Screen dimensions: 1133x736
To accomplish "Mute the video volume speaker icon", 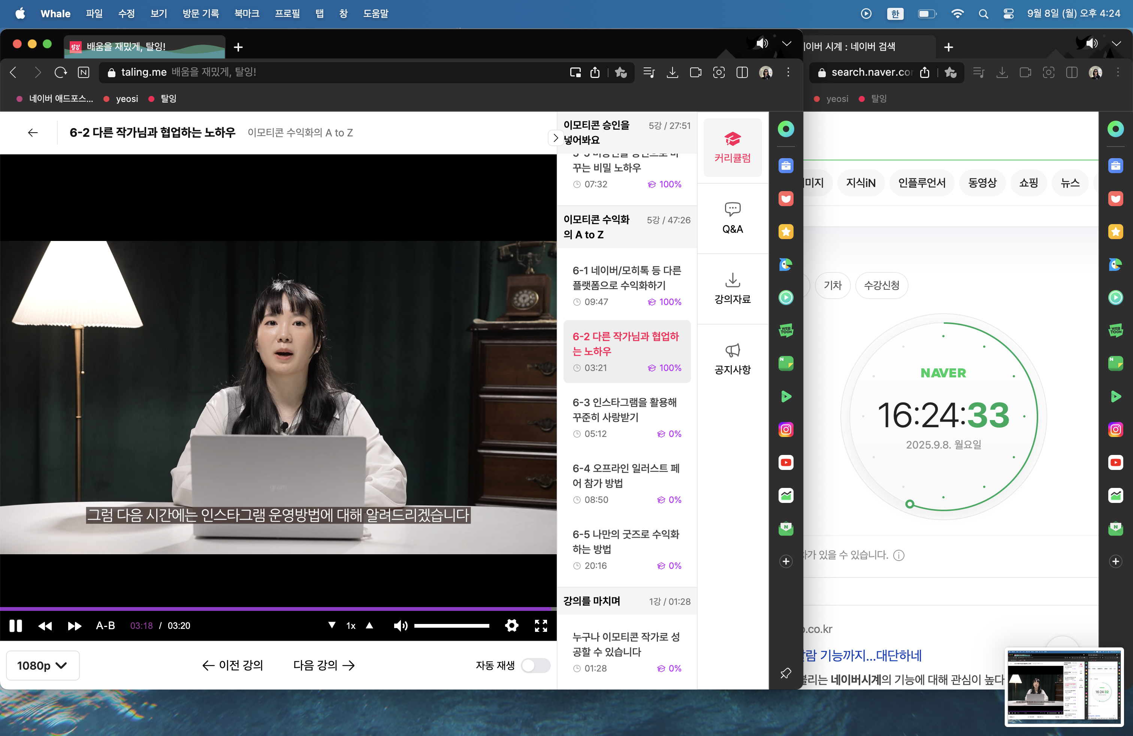I will click(401, 625).
